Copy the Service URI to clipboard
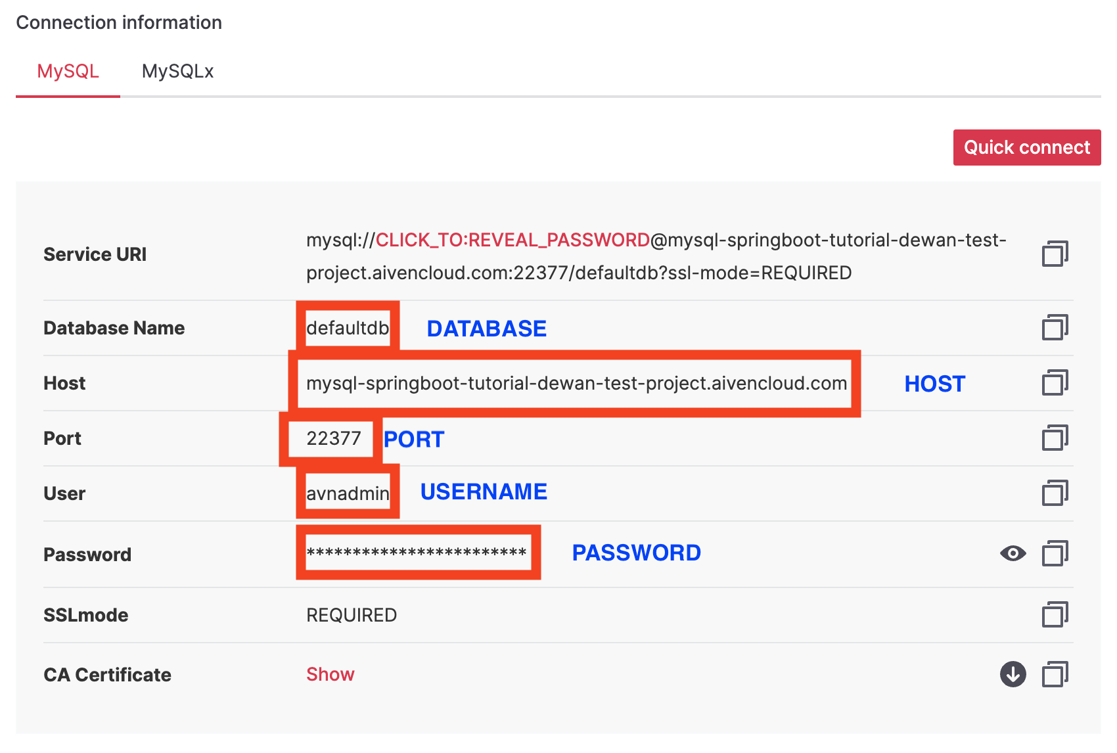Screen dimensions: 1117x753 1055,254
